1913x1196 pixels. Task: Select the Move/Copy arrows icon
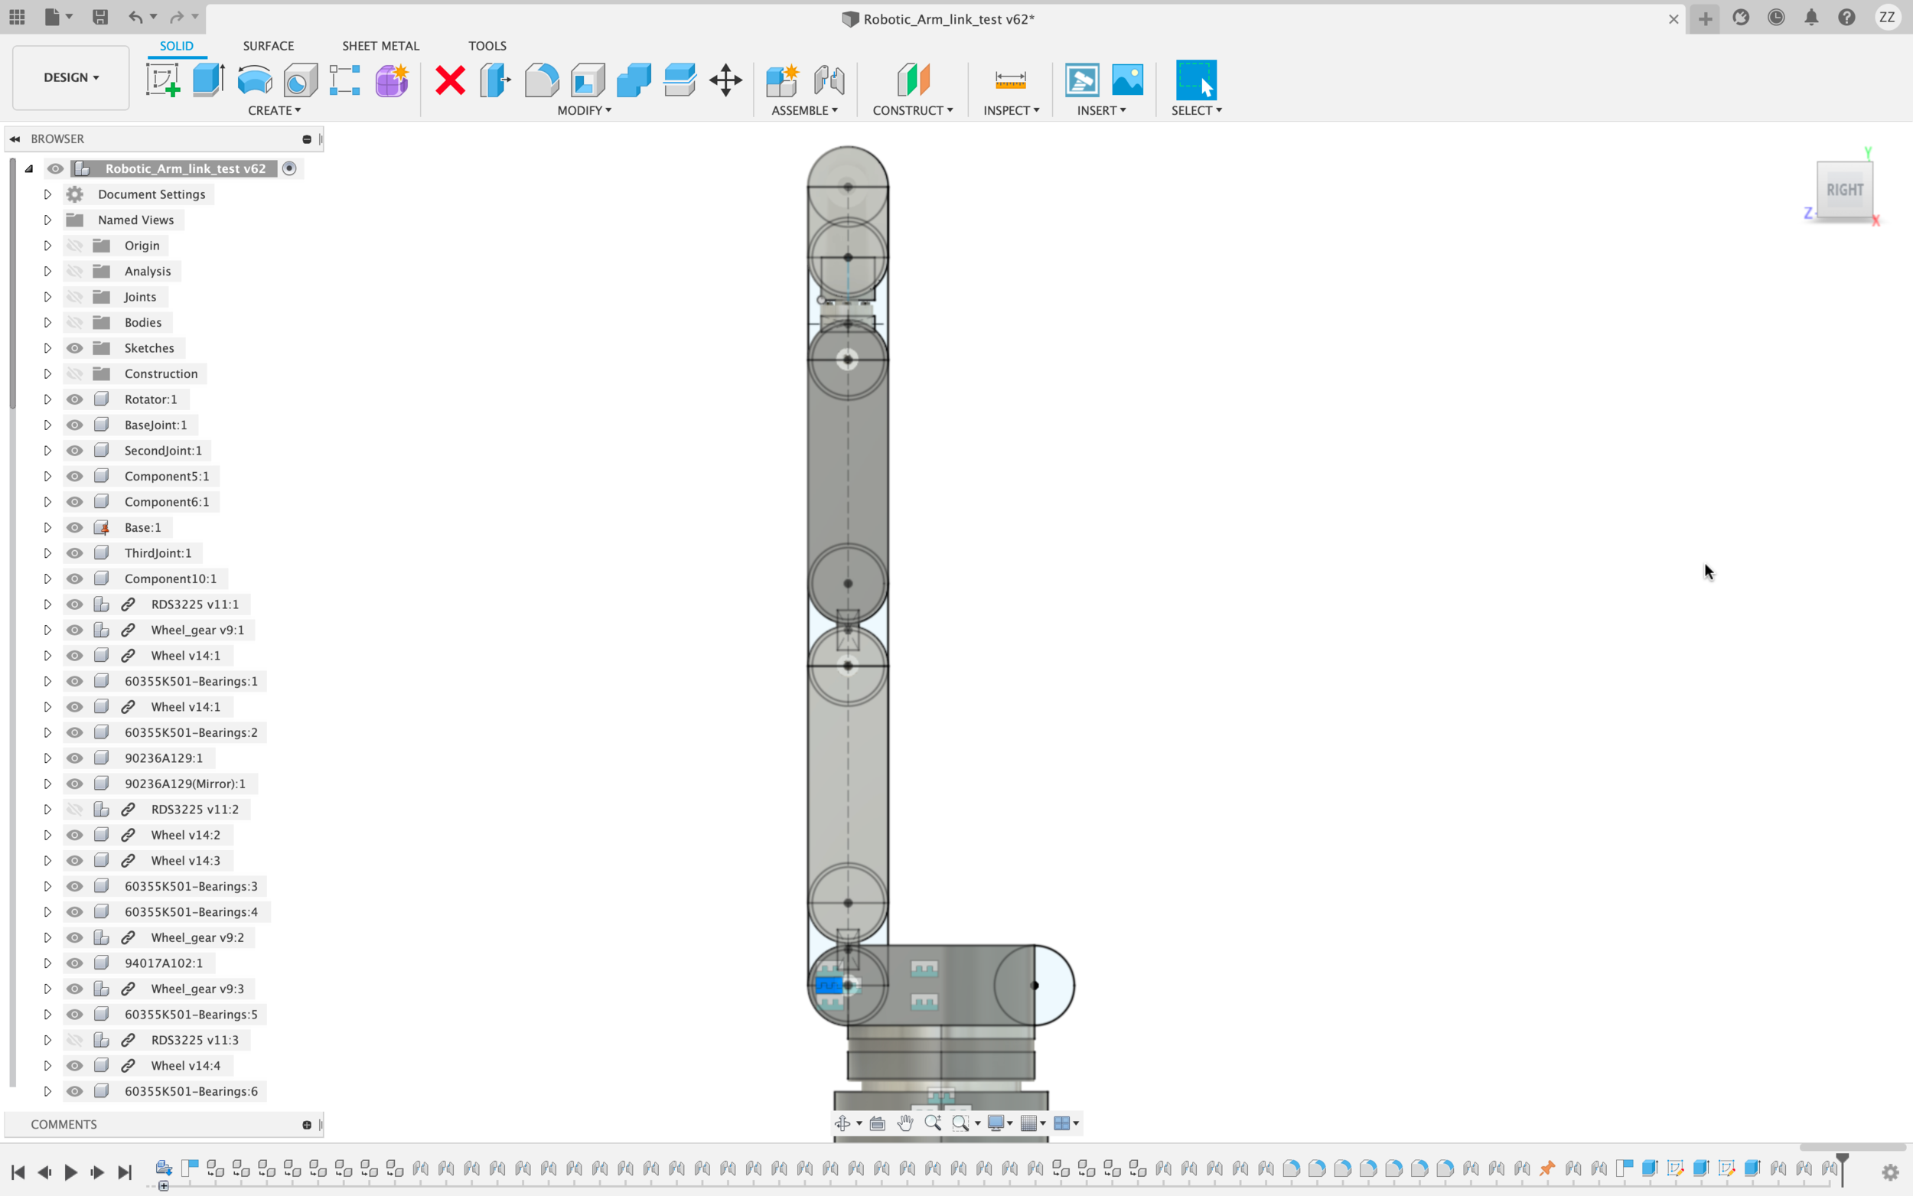click(725, 80)
